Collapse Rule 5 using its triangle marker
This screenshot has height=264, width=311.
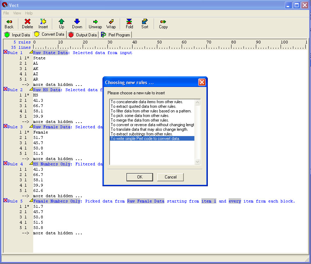tap(31, 200)
